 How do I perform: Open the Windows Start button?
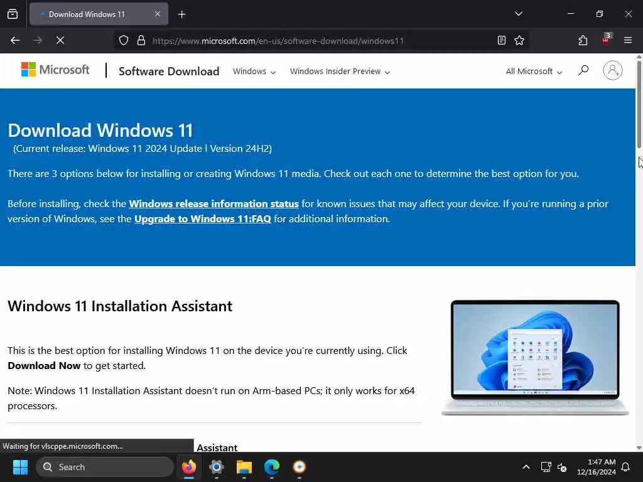pyautogui.click(x=20, y=467)
